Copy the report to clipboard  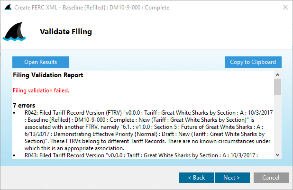(253, 62)
